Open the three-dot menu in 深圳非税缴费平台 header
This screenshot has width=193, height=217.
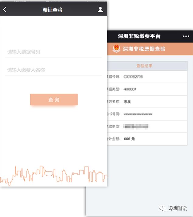click(x=186, y=36)
